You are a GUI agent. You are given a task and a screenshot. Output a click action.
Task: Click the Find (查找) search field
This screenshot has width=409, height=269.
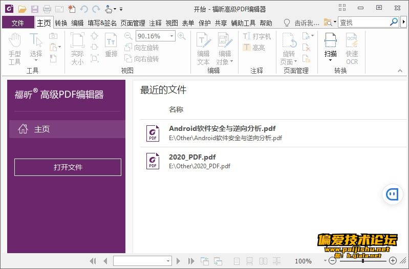coord(364,23)
